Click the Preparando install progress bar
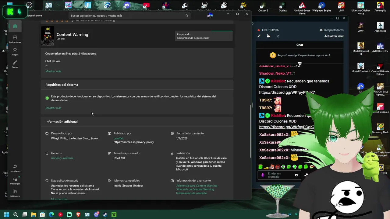The width and height of the screenshot is (390, 219). [x=204, y=36]
